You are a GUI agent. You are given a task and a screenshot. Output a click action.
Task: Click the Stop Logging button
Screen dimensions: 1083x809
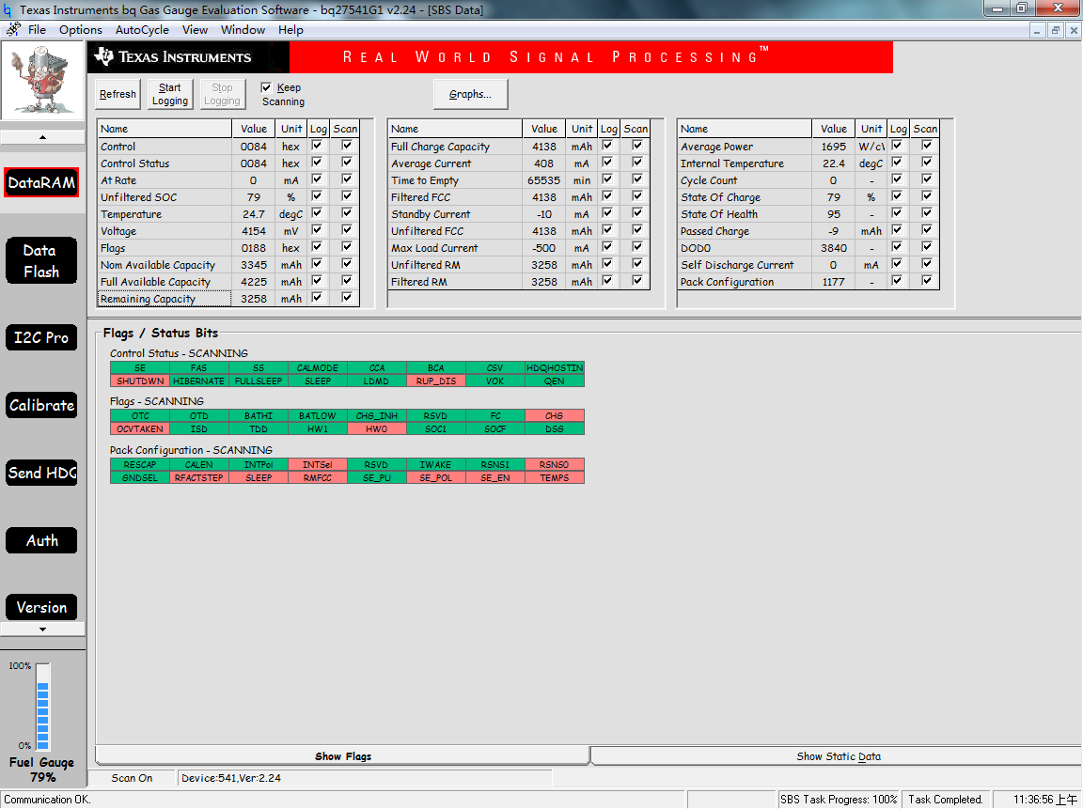point(222,94)
